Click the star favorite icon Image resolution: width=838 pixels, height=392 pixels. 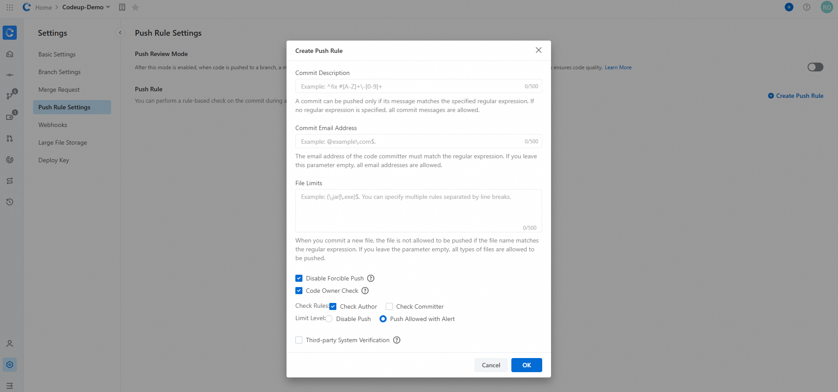click(x=135, y=7)
